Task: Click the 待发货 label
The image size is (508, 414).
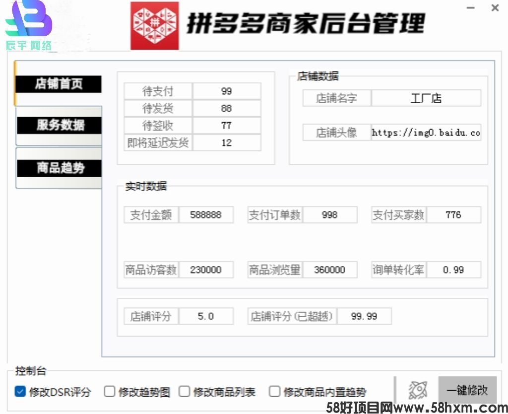Action: [x=158, y=108]
